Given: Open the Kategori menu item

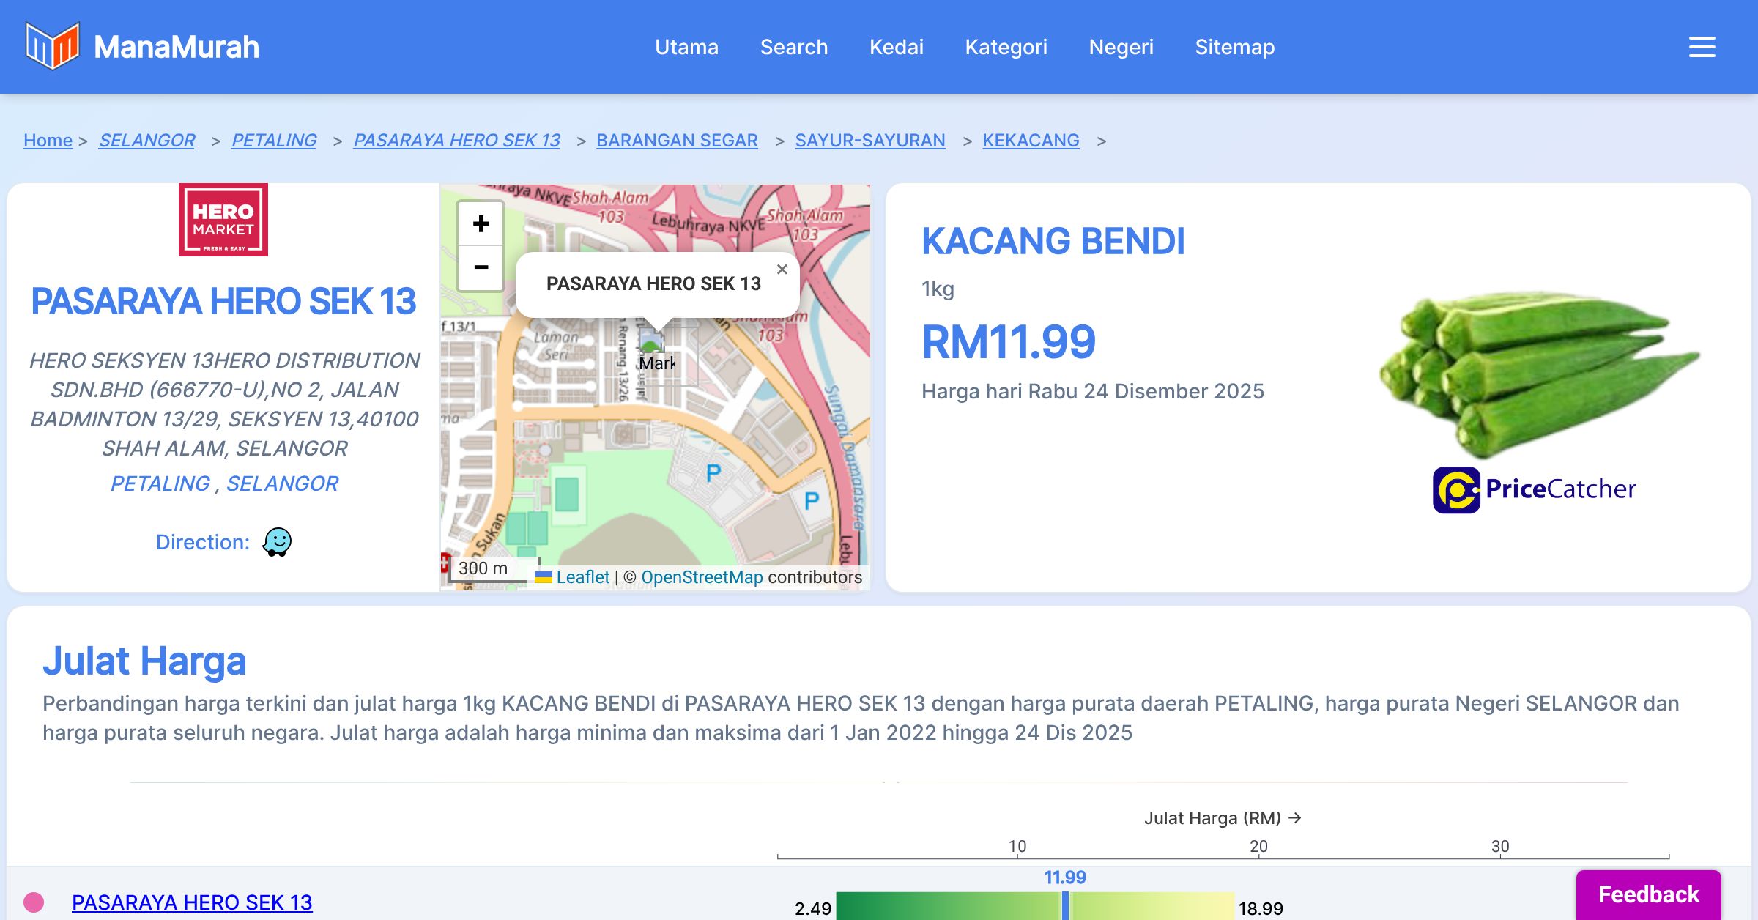Looking at the screenshot, I should (x=1006, y=47).
